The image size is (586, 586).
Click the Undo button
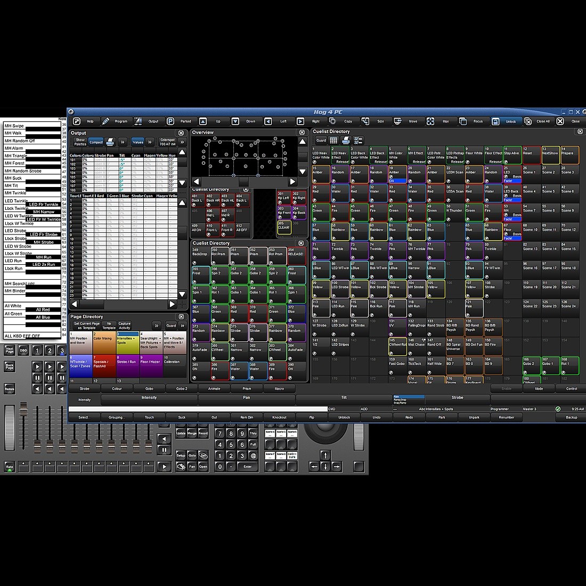[376, 418]
